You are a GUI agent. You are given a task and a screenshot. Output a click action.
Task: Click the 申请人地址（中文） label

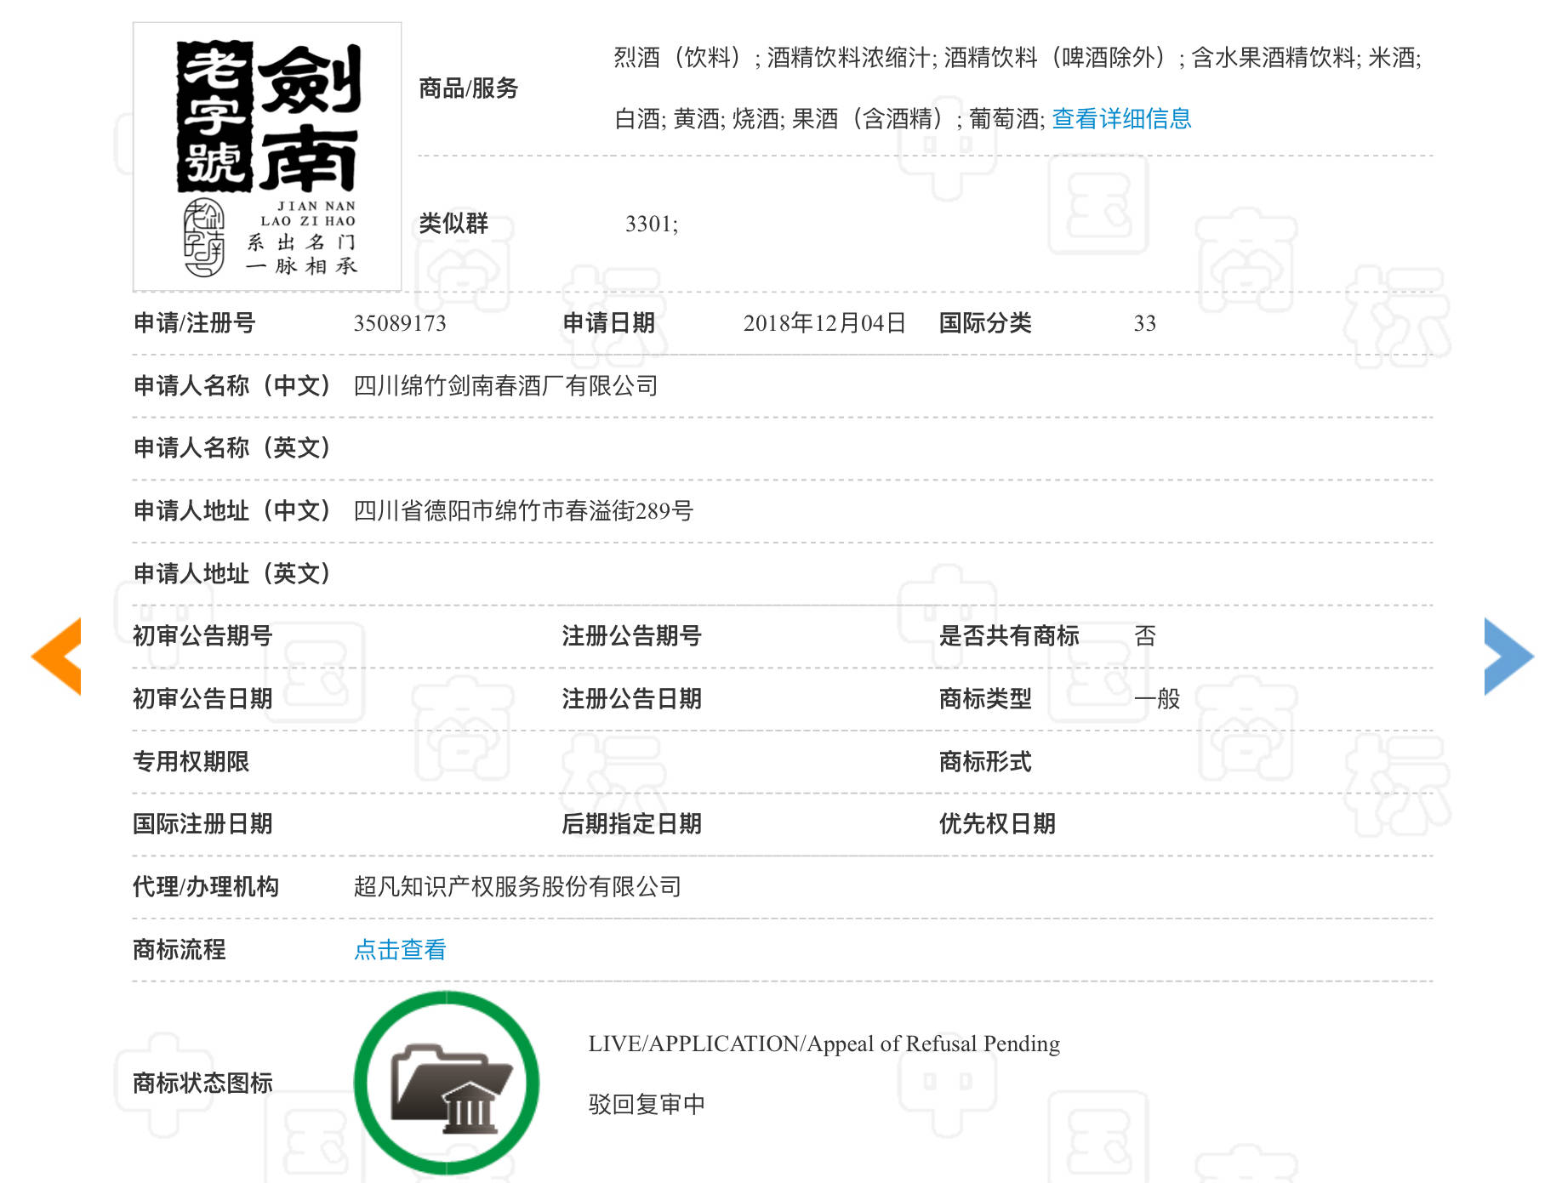click(x=231, y=511)
